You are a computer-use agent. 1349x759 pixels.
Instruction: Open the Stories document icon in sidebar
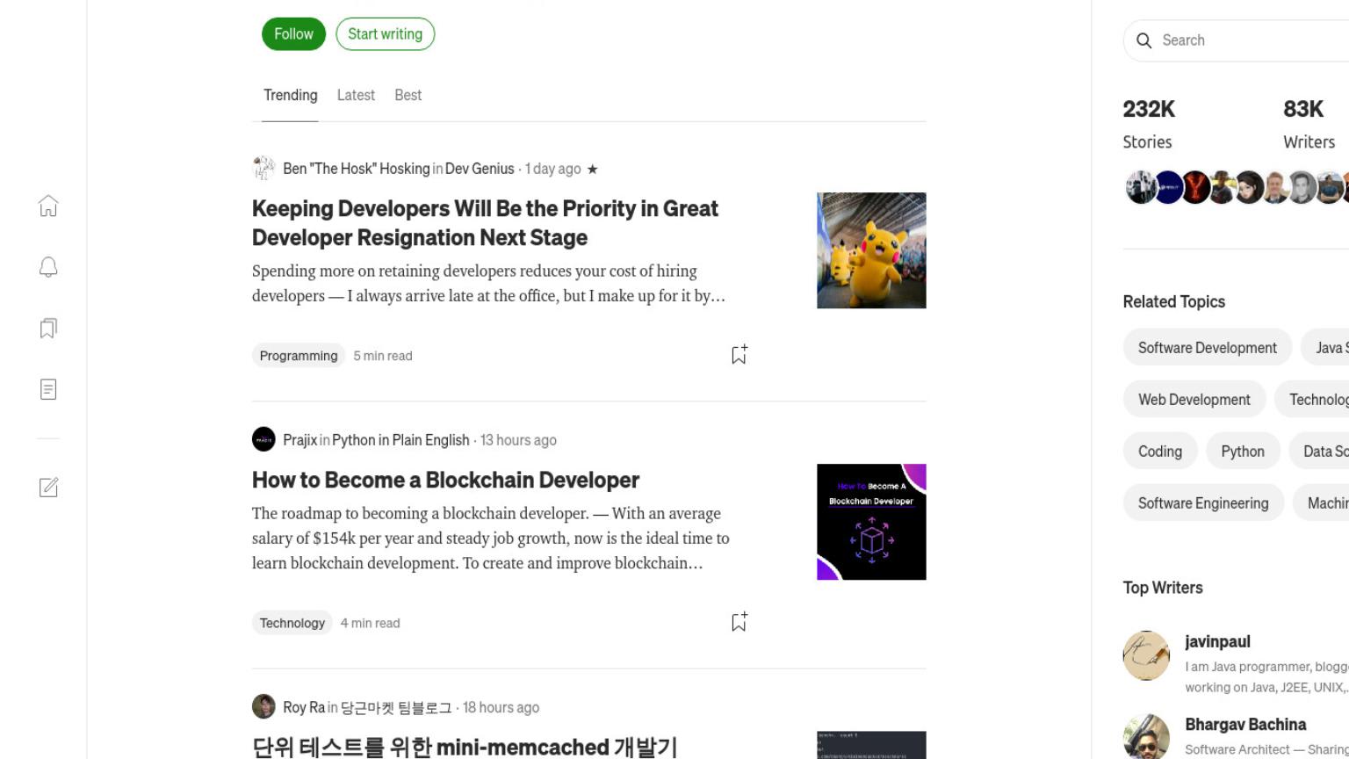tap(48, 389)
